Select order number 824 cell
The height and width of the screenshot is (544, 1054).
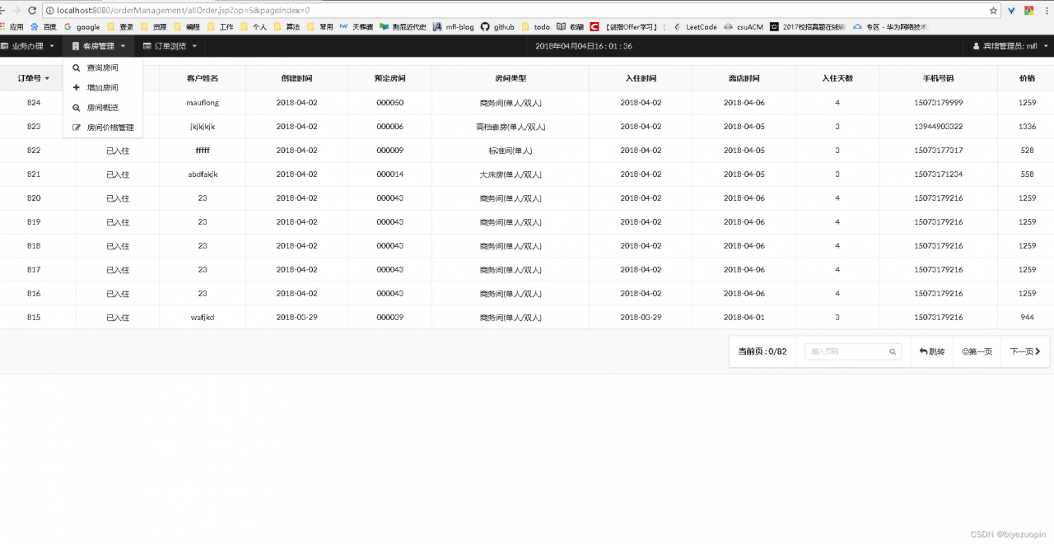click(x=34, y=103)
